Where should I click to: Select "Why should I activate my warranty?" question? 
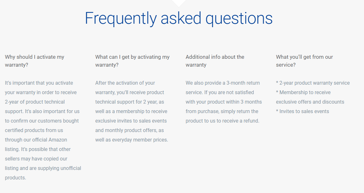[35, 61]
